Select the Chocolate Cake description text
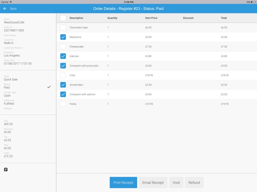 [79, 27]
